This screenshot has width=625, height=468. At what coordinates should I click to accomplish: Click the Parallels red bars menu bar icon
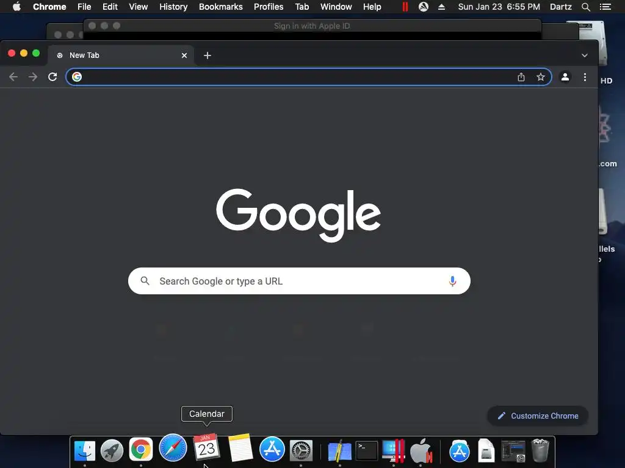[x=405, y=7]
